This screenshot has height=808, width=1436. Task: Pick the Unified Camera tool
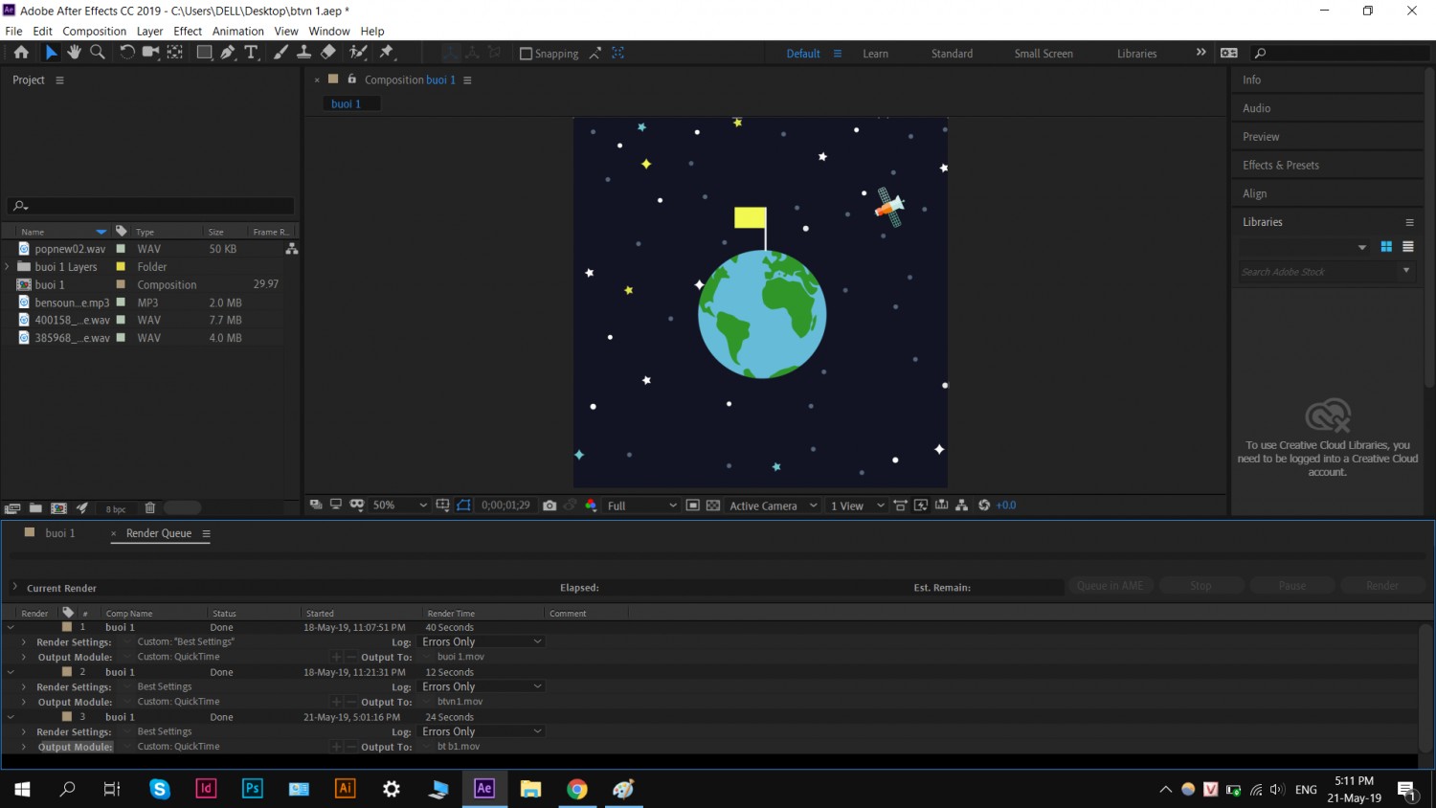point(150,53)
